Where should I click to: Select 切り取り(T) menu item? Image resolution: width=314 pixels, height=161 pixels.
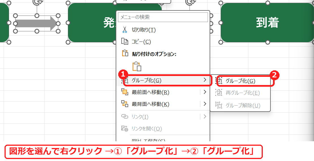(163, 30)
